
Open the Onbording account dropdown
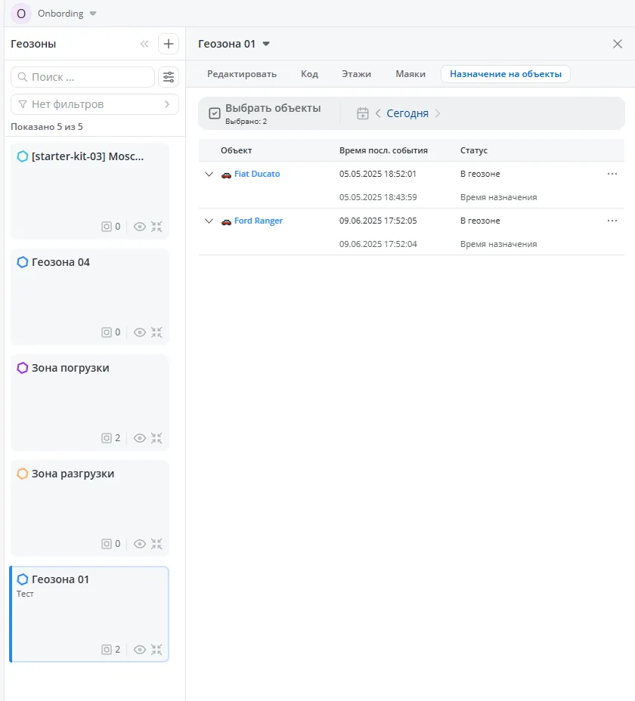pos(93,14)
